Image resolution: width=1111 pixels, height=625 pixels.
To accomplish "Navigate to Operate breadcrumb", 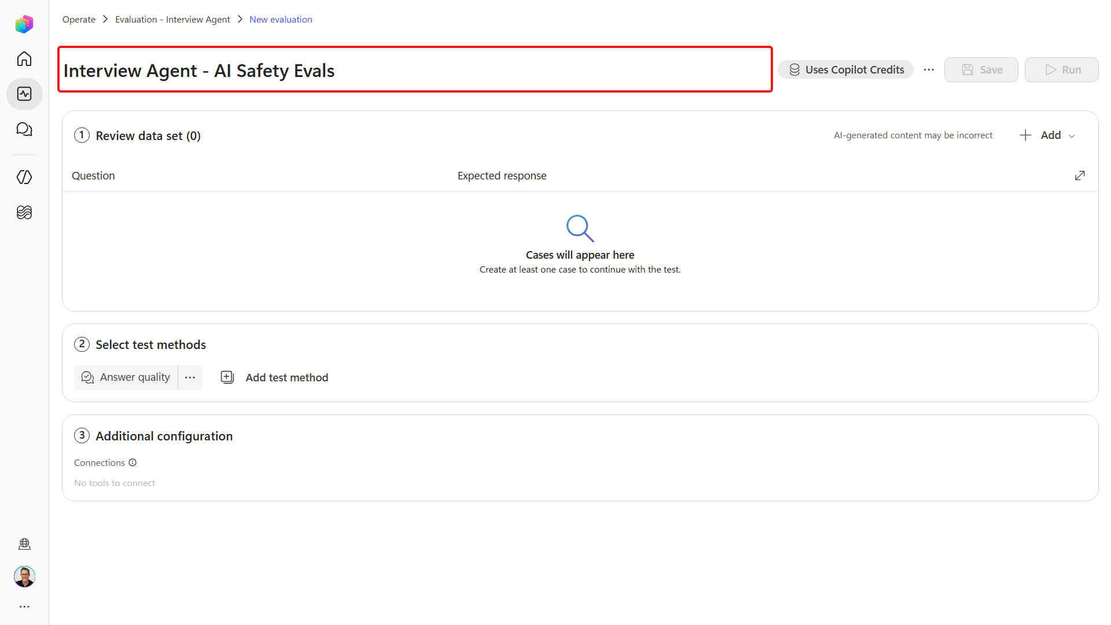I will click(79, 19).
